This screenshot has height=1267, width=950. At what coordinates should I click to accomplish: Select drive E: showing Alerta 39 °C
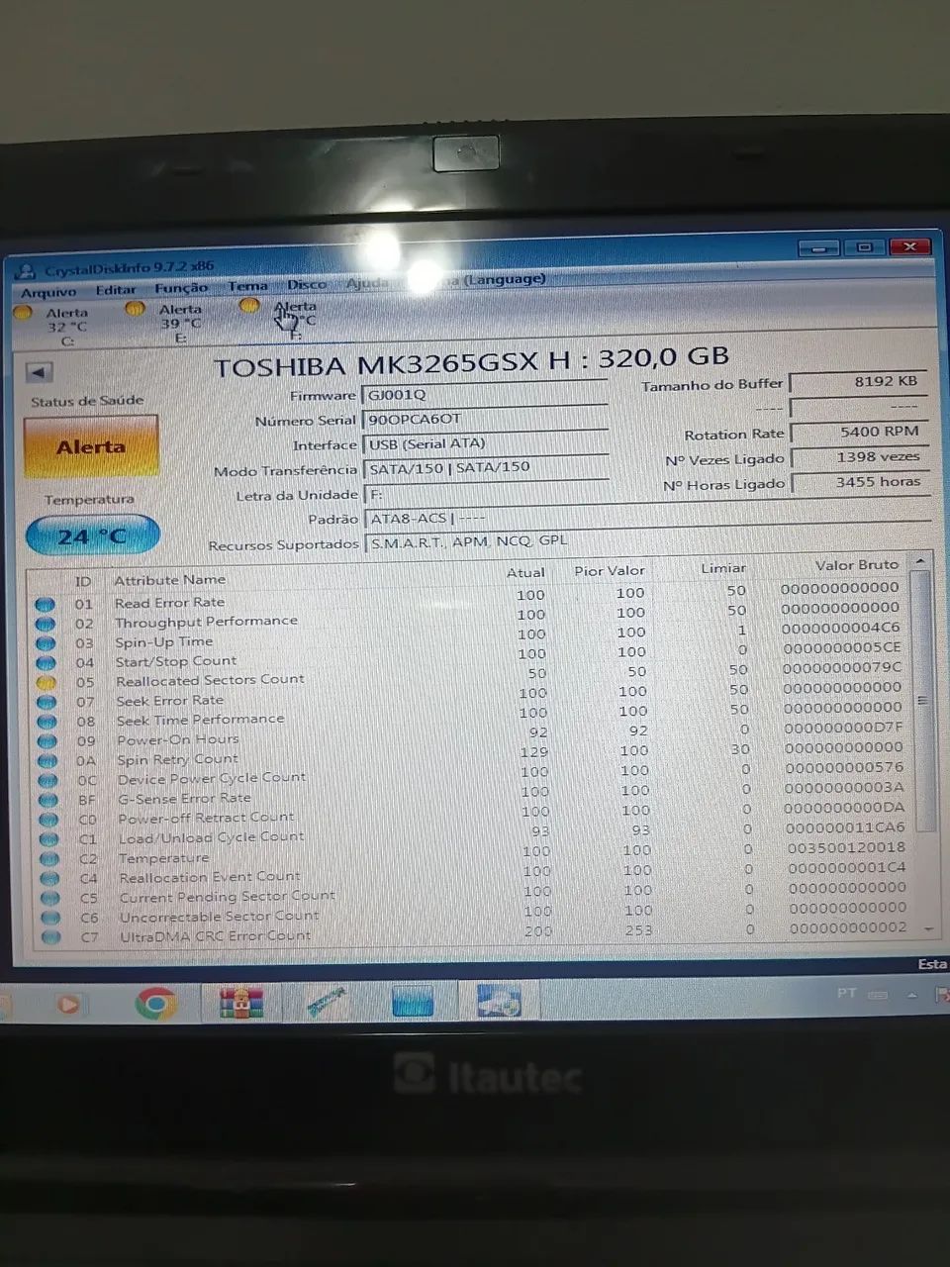168,322
